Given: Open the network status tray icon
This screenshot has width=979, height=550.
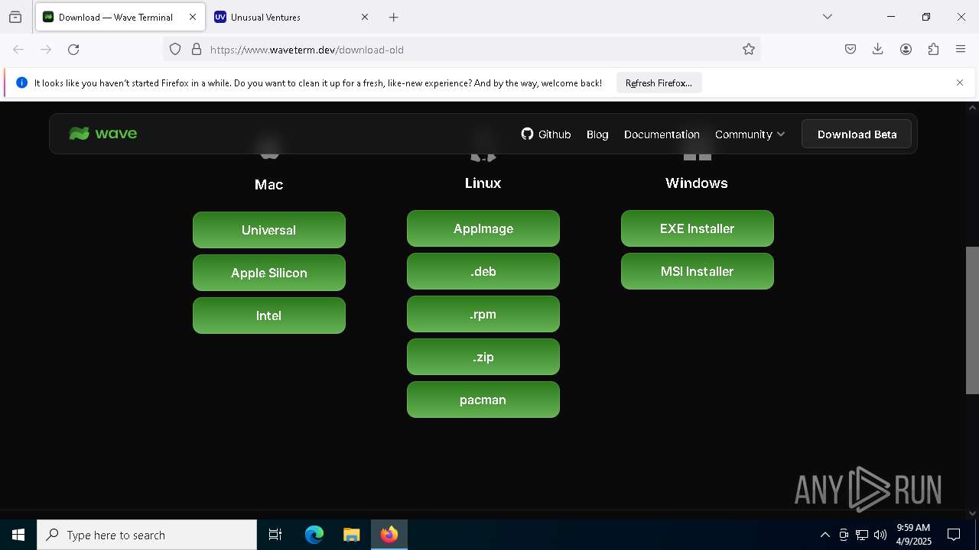Looking at the screenshot, I should tap(862, 535).
